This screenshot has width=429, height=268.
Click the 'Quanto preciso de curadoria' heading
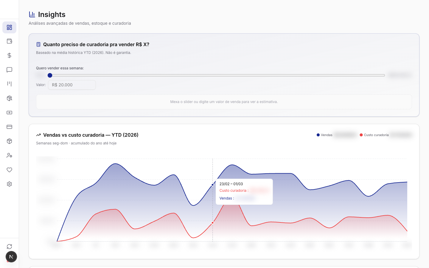tap(96, 44)
